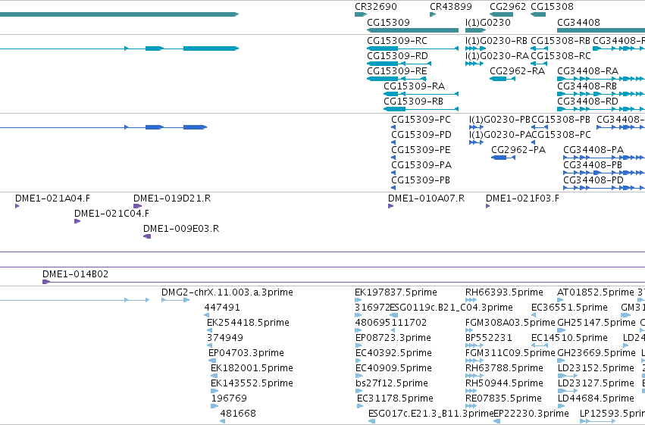Click EST RH66393.5prime

(471, 300)
